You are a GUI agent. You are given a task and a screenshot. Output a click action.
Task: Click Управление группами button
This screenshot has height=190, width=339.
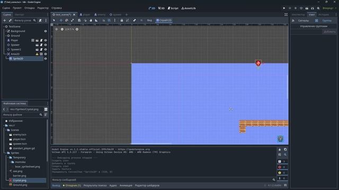[314, 26]
